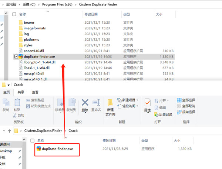Sort by Size (大小) column in the Crack window
Image resolution: width=222 pixels, height=169 pixels.
pos(177,140)
